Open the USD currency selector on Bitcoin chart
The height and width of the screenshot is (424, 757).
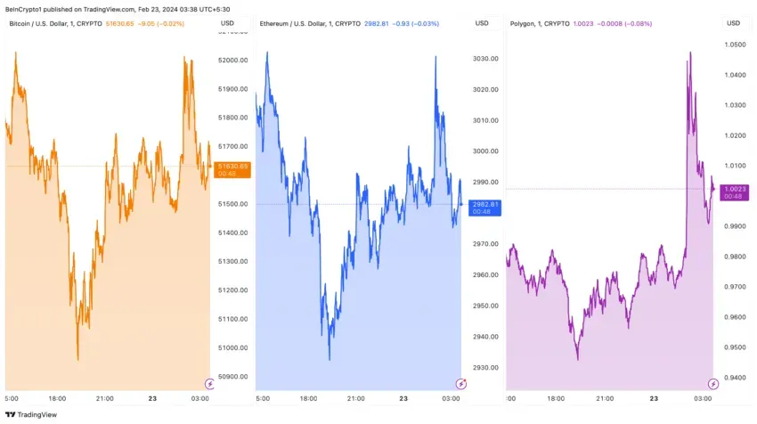point(227,23)
